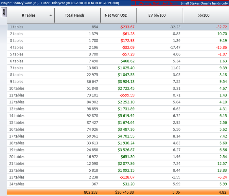Select the '4 tables' row label
The width and height of the screenshot is (229, 196).
click(16, 48)
